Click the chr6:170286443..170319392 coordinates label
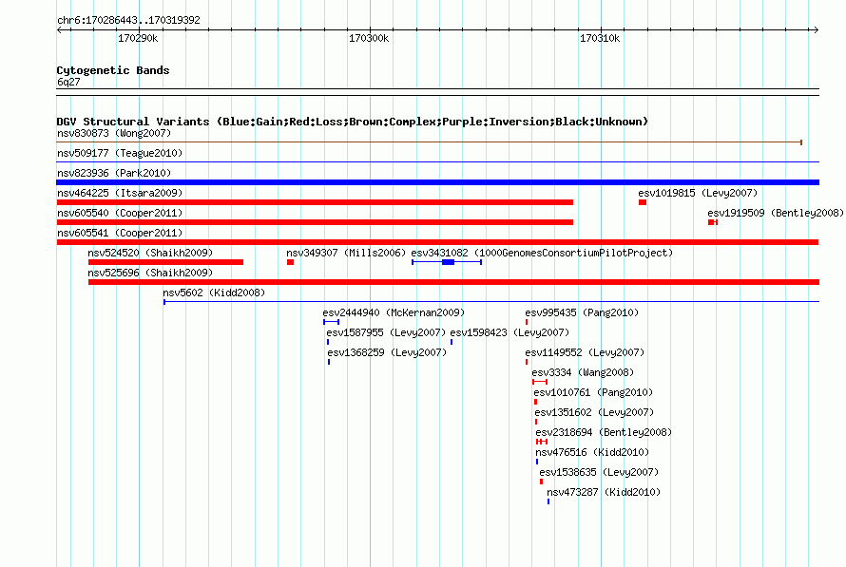Screen dimensions: 846x567 128,20
